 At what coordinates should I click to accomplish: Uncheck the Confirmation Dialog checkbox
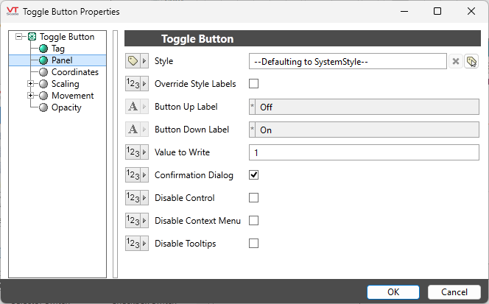[254, 175]
